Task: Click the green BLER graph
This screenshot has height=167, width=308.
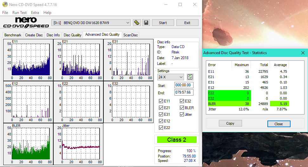Action: coord(28,144)
